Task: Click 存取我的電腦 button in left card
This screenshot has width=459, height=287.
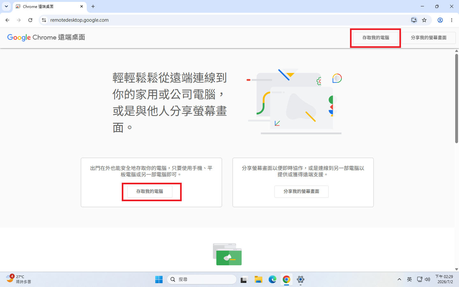Action: (x=150, y=191)
